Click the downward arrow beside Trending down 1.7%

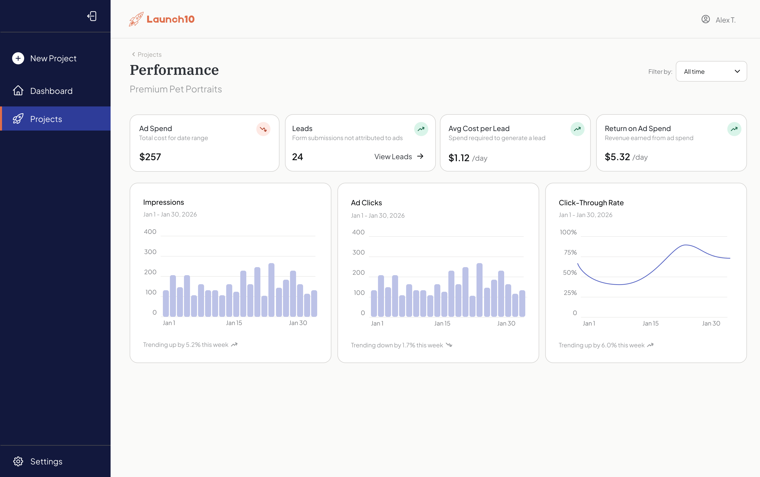point(449,345)
